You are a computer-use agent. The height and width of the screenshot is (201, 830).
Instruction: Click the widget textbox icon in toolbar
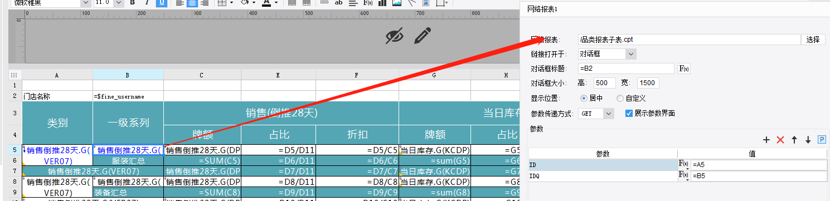324,3
